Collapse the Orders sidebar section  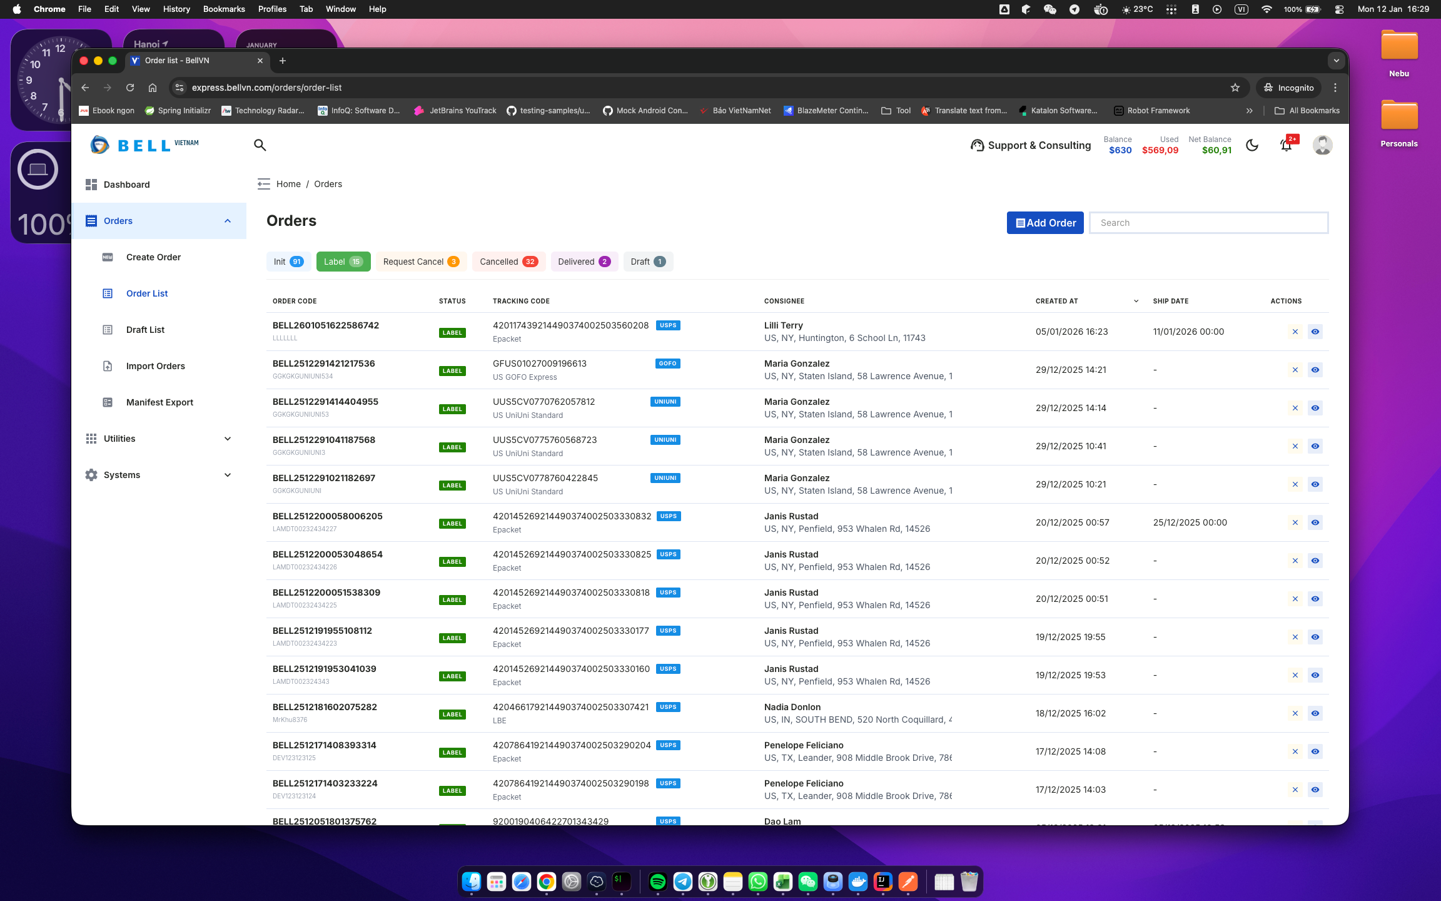point(228,221)
